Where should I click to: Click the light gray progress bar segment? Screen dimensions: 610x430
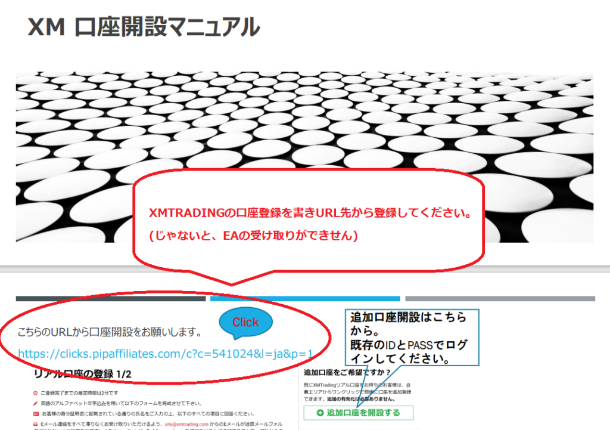point(500,299)
